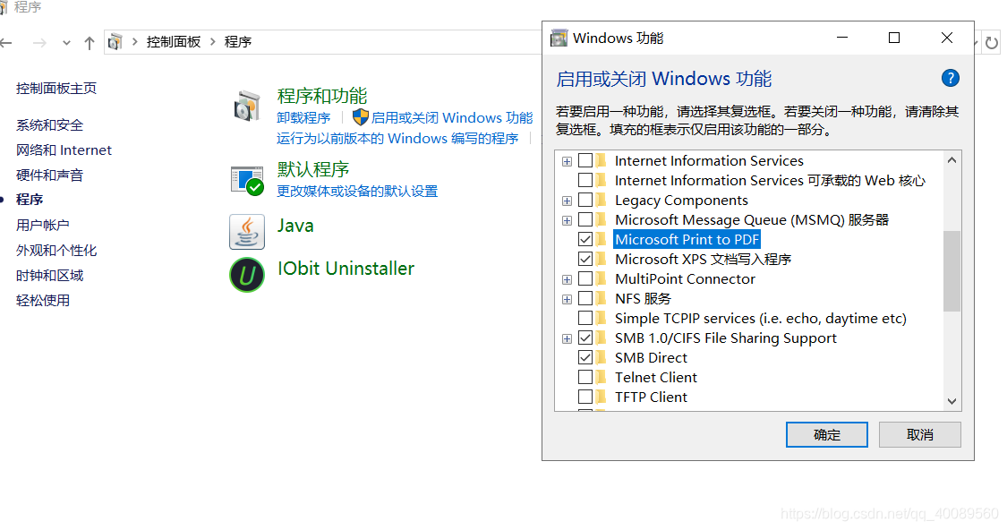Click scrollbar down arrow in features list
Viewport: 1007px width, 530px height.
click(x=952, y=401)
